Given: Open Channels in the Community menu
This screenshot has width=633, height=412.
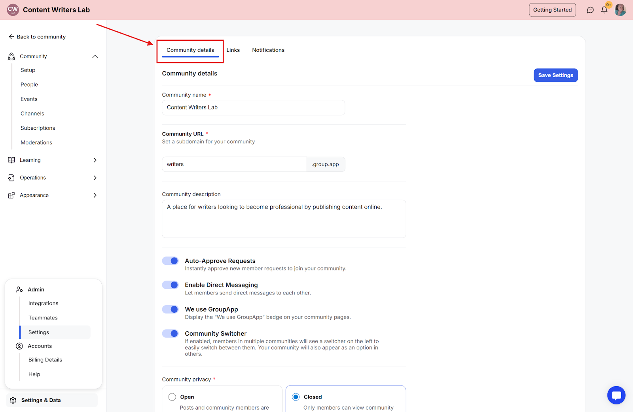Looking at the screenshot, I should tap(32, 114).
